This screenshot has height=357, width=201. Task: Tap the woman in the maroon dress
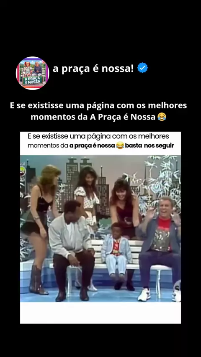click(x=125, y=209)
